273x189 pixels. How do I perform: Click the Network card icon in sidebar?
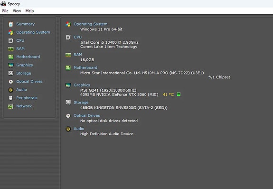pyautogui.click(x=11, y=106)
